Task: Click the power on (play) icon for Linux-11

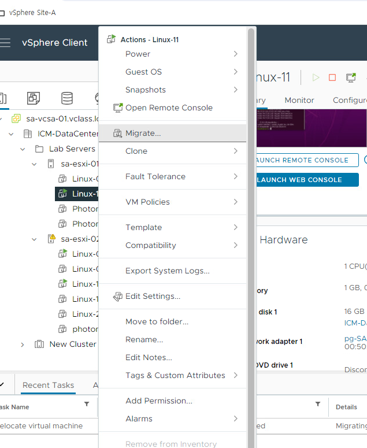Action: (x=316, y=77)
